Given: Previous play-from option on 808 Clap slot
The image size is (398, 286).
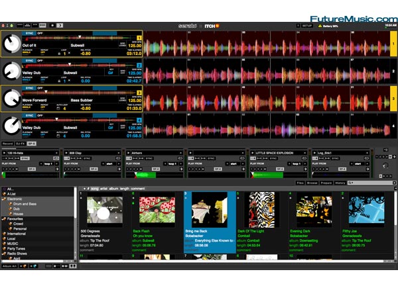Looking at the screenshot, I should pos(103,164).
